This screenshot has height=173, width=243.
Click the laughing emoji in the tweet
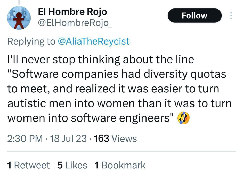[183, 118]
